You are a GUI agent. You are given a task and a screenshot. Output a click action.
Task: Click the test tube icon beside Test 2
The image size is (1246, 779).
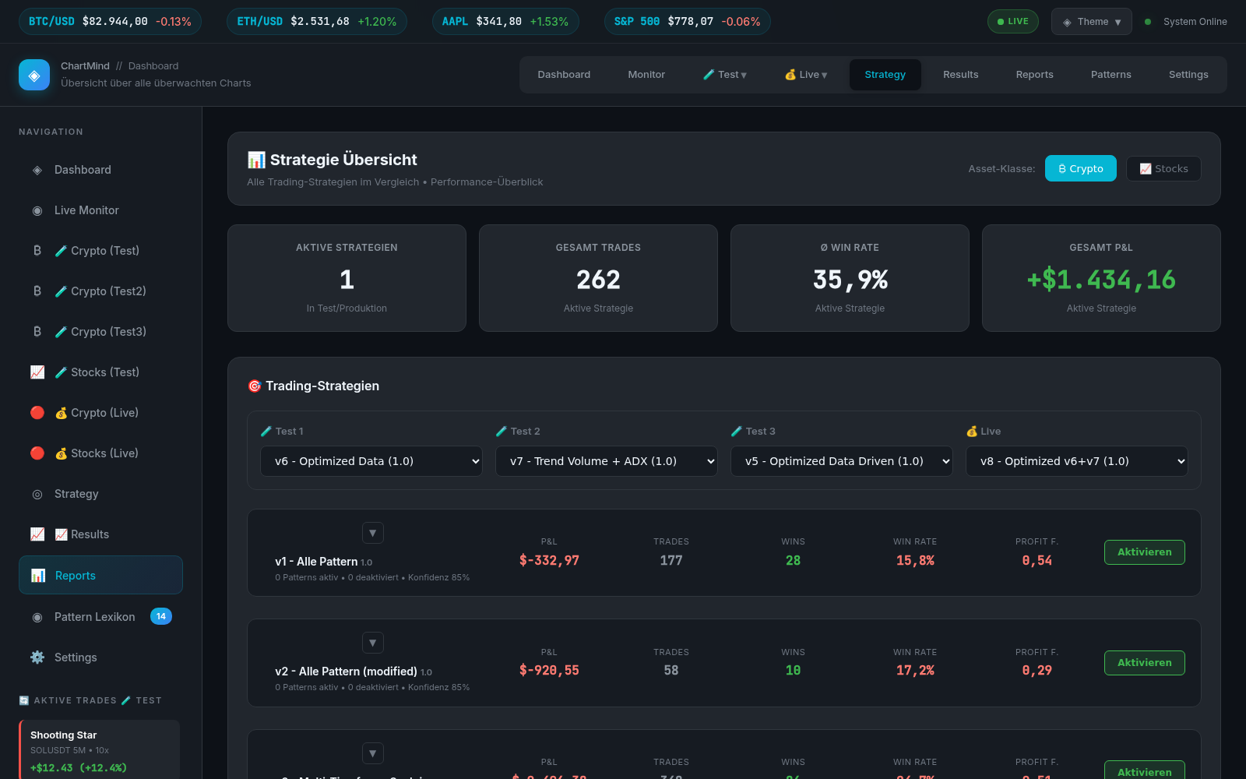click(x=502, y=431)
